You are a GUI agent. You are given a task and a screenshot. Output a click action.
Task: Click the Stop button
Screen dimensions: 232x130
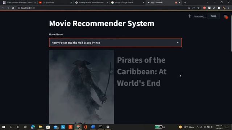coord(214,16)
